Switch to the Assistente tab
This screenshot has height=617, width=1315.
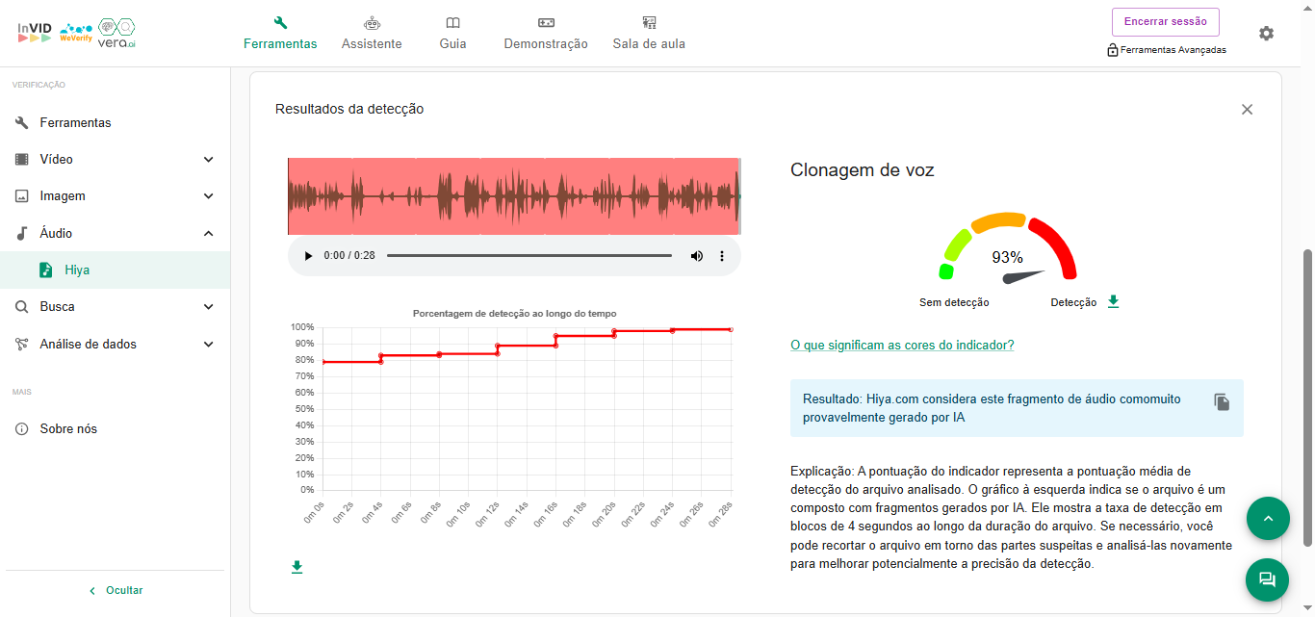(372, 33)
